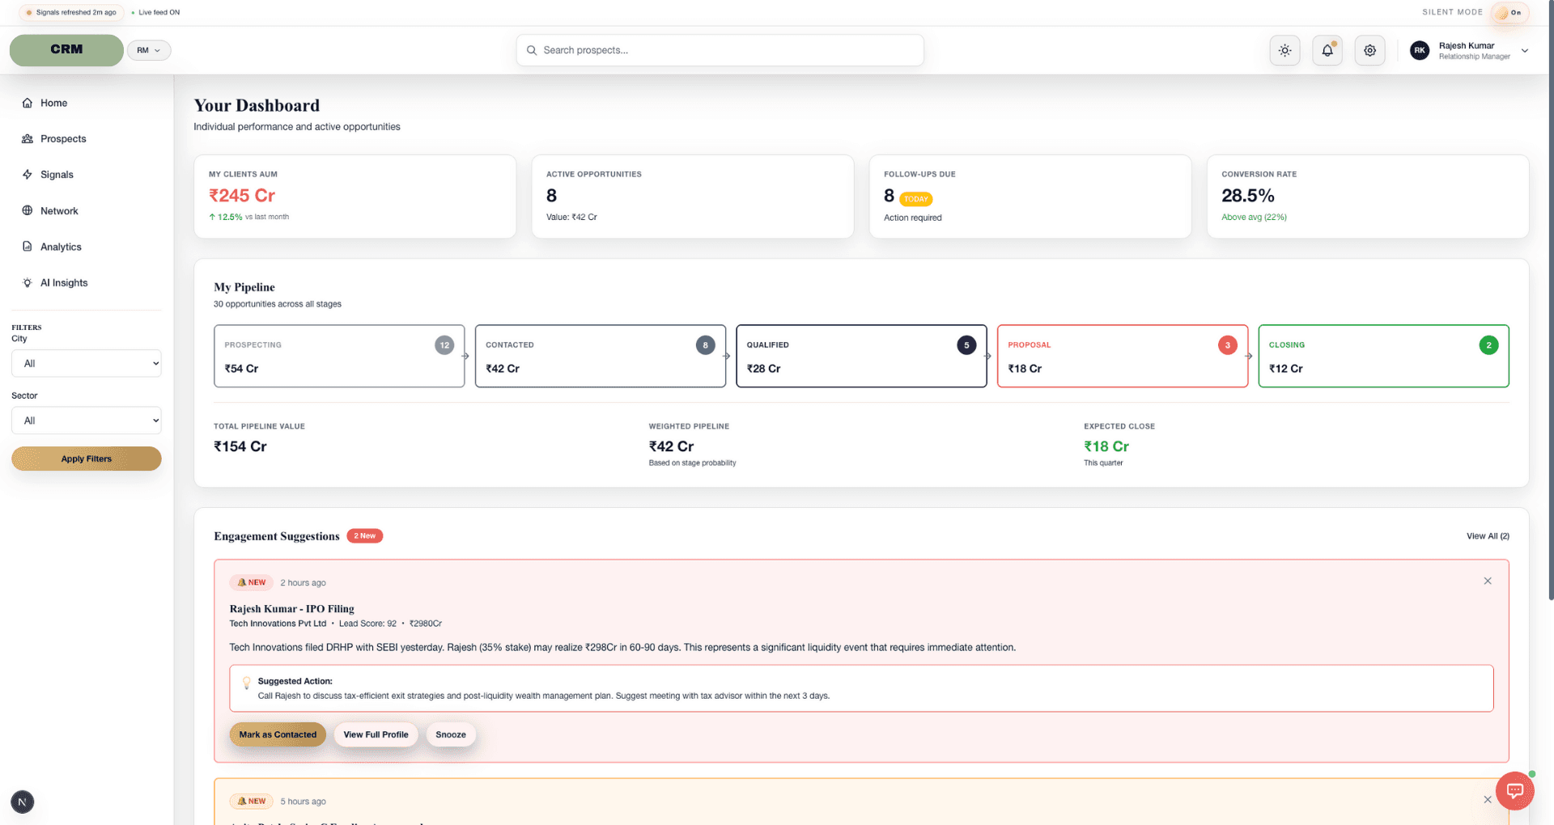The image size is (1554, 825).
Task: Click Mark as Contacted on IPO suggestion
Action: click(x=278, y=734)
